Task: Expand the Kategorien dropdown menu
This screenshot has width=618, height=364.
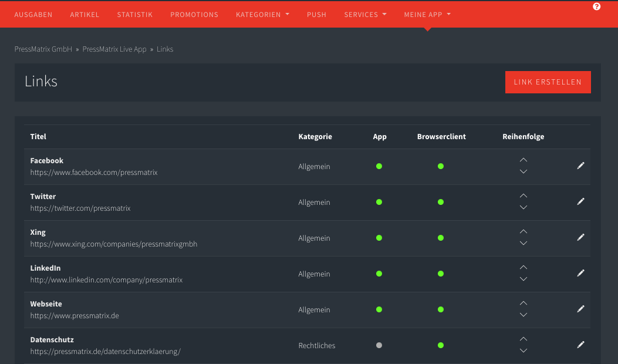Action: pos(262,15)
